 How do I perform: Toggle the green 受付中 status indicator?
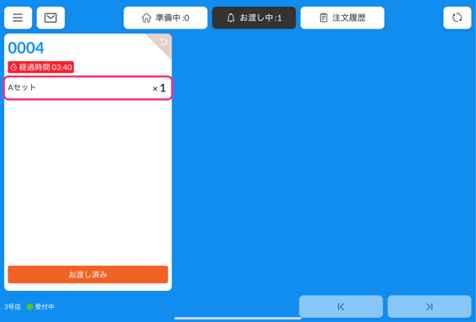pos(29,307)
